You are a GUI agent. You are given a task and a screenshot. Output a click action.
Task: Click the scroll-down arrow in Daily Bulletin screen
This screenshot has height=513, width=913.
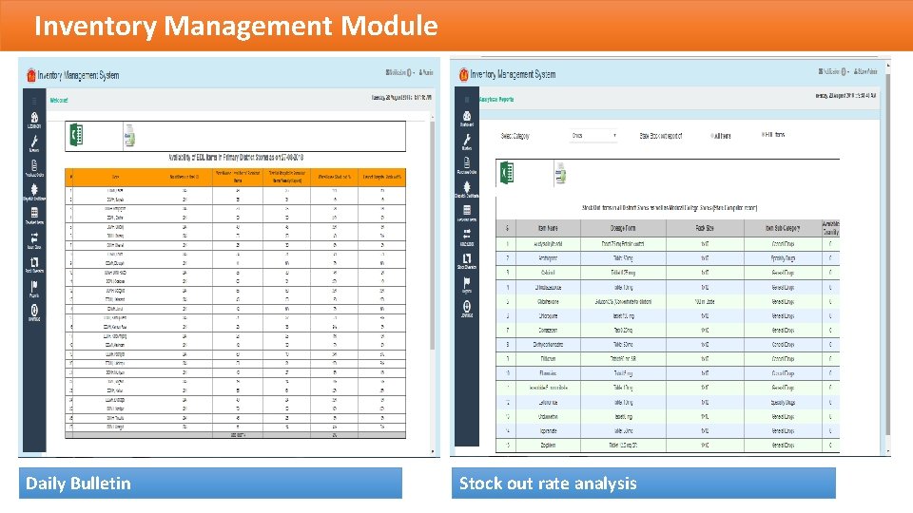[x=433, y=451]
